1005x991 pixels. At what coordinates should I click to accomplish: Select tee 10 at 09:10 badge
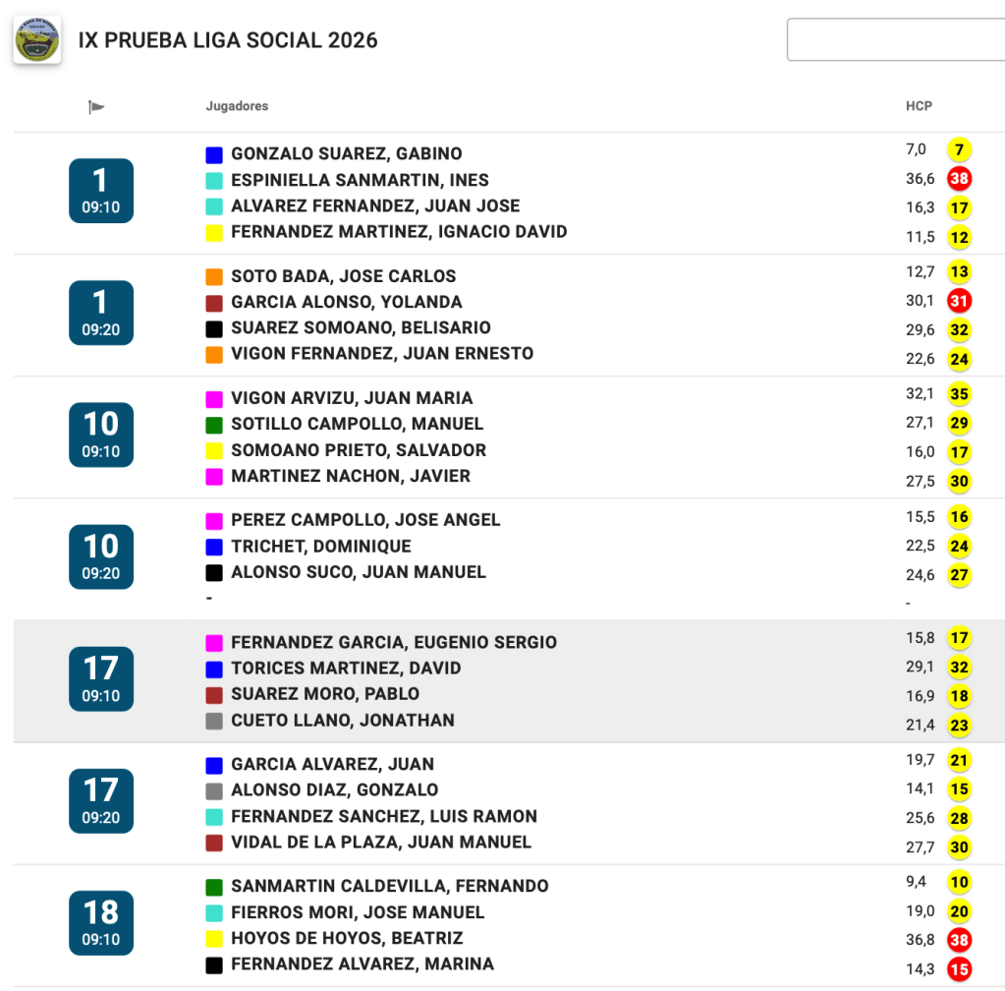click(x=100, y=435)
